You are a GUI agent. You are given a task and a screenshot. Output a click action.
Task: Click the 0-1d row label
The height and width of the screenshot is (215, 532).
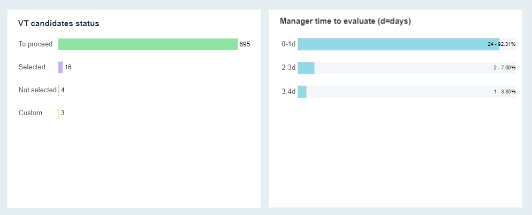pos(288,44)
